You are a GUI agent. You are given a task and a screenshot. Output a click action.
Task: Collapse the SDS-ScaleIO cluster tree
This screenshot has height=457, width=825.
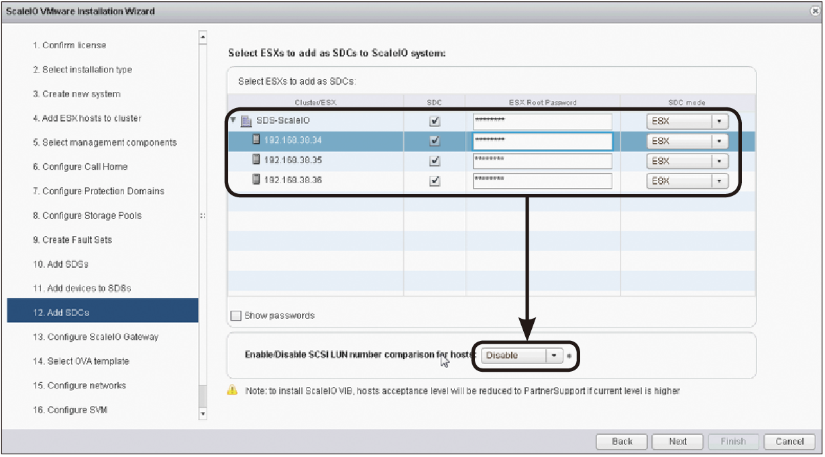(x=233, y=121)
